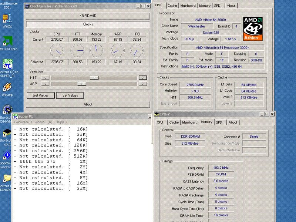Image resolution: width=296 pixels, height=222 pixels.
Task: Switch to CPU tab in lower CPU-Z window
Action: [x=160, y=122]
